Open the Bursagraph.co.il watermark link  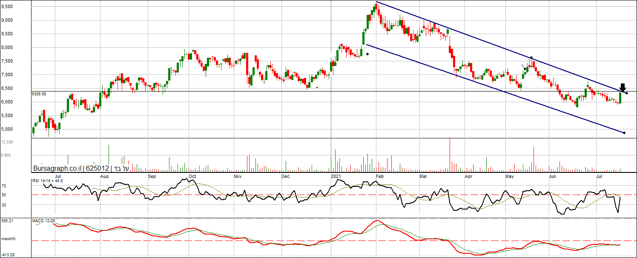57,168
